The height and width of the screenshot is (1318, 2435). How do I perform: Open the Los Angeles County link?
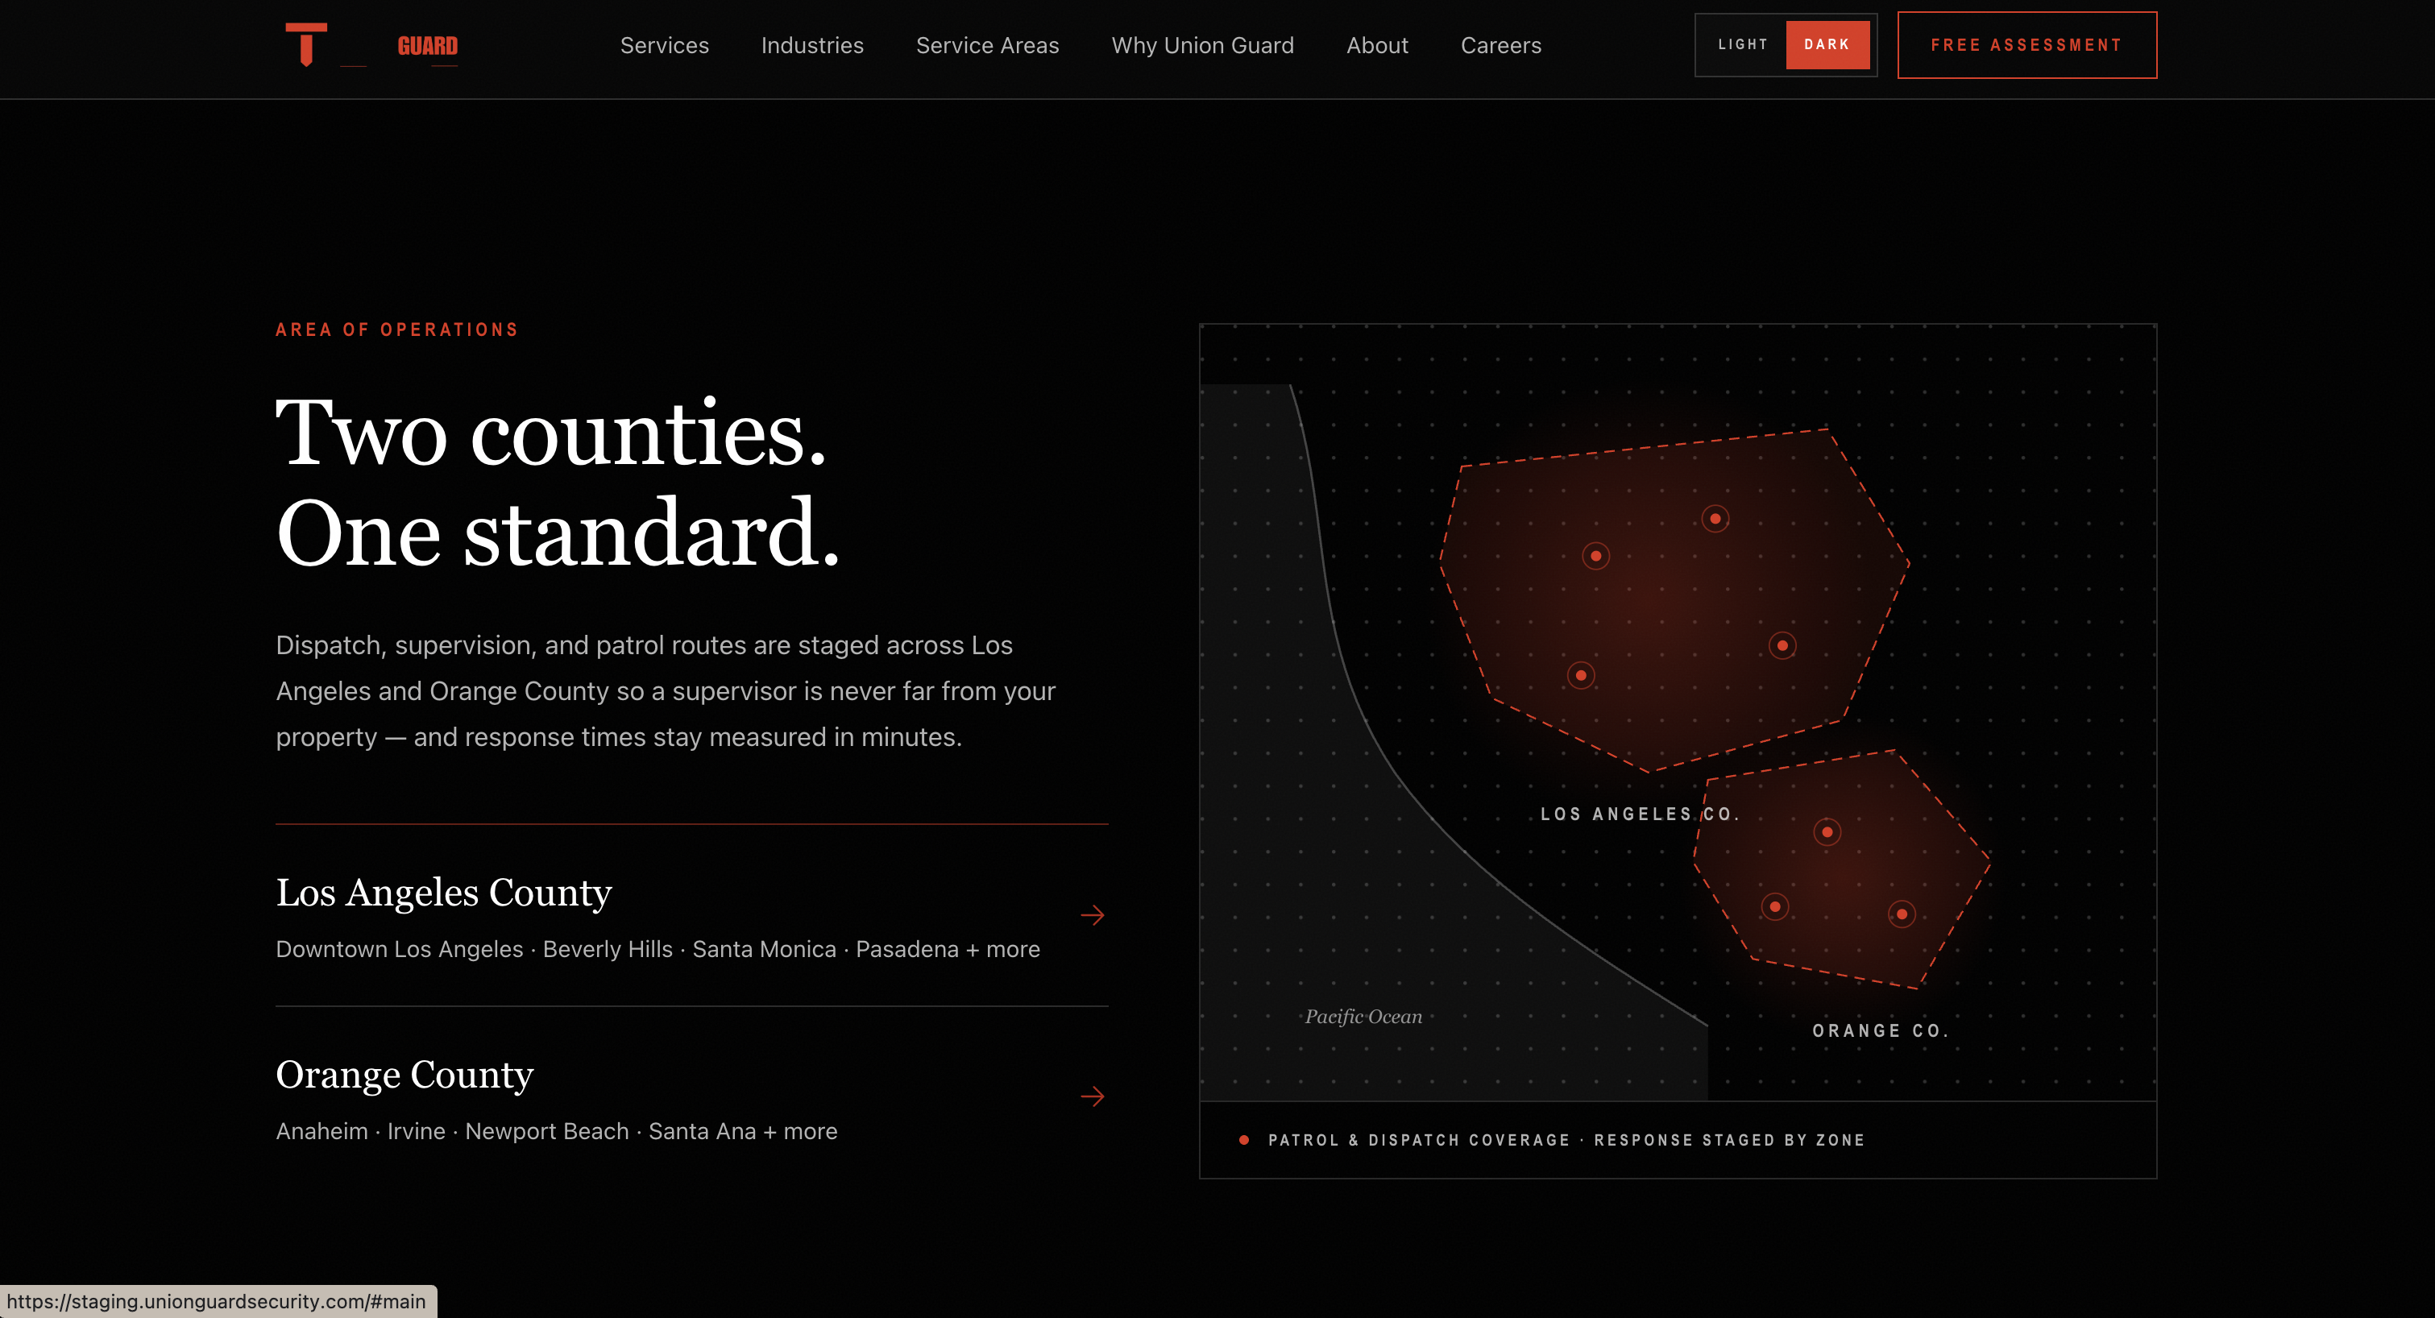click(x=443, y=892)
